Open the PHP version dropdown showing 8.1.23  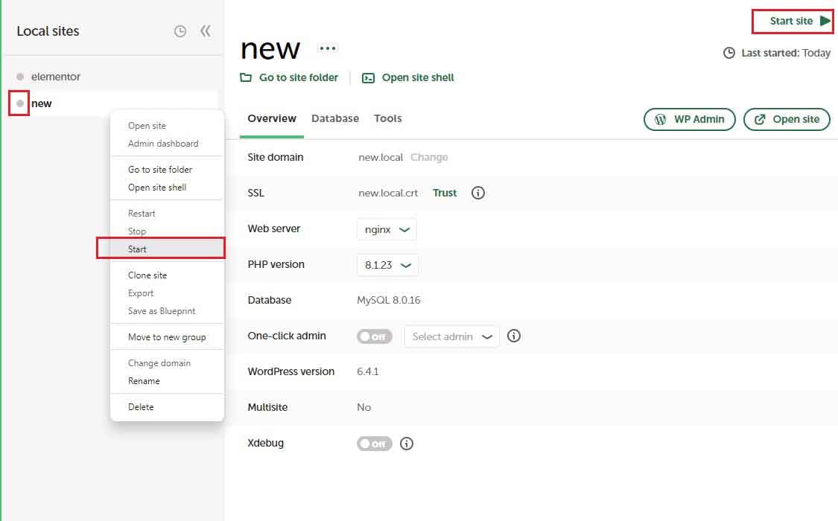click(387, 264)
